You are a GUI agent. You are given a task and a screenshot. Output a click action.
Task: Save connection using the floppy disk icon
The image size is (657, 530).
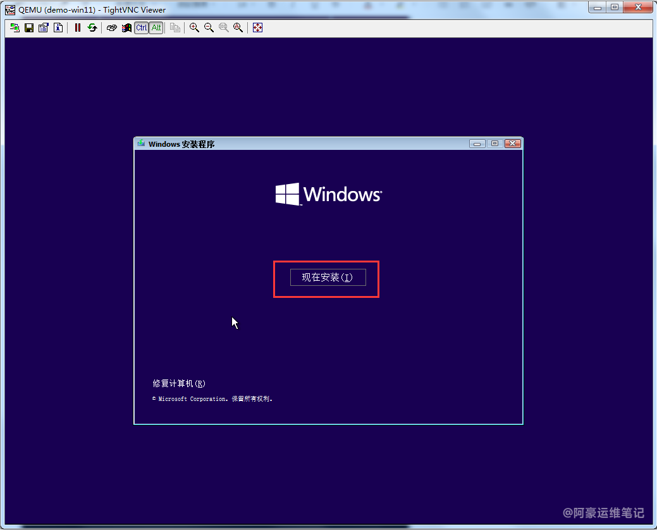pos(29,28)
